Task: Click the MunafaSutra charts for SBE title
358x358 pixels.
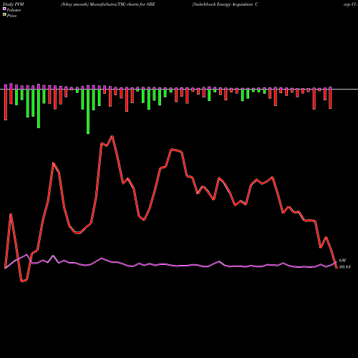Action: 108,4
